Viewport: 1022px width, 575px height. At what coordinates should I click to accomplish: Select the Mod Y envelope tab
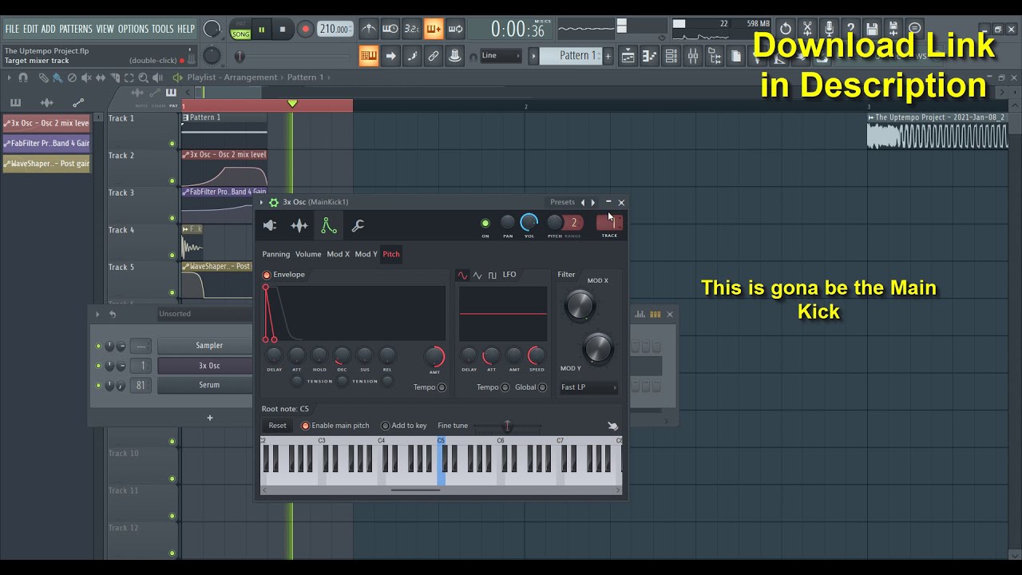coord(366,254)
